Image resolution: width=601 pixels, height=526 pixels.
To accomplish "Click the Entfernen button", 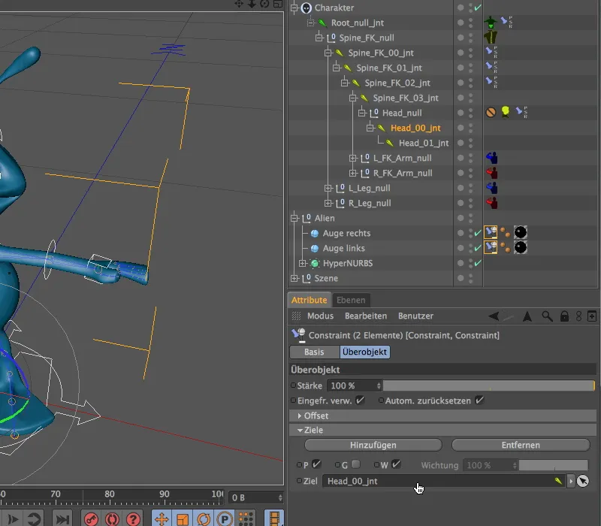I will [x=521, y=445].
